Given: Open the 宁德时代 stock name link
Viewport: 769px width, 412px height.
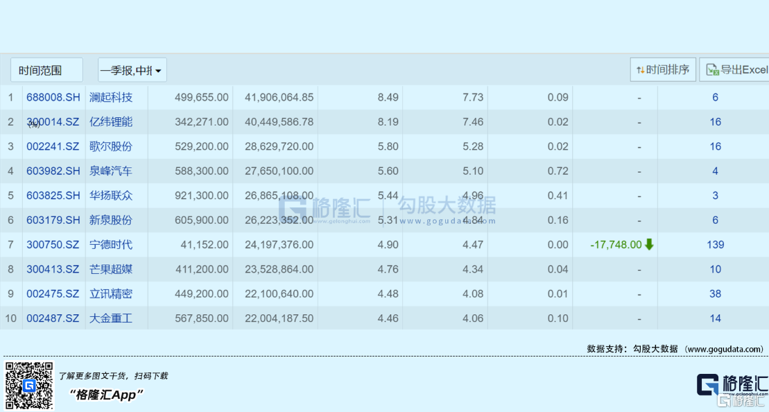Looking at the screenshot, I should tap(111, 244).
